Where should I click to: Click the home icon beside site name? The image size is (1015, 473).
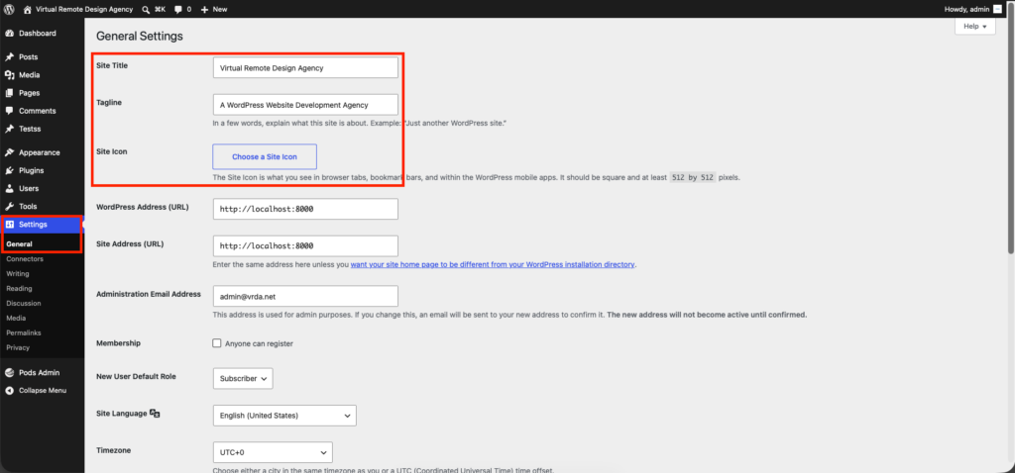point(27,9)
